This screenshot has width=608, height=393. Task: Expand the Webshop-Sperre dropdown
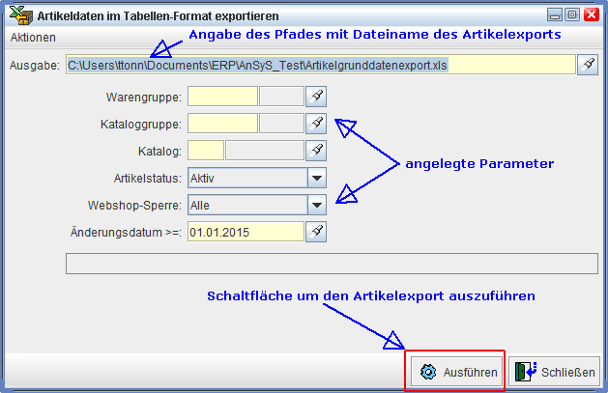pos(316,205)
